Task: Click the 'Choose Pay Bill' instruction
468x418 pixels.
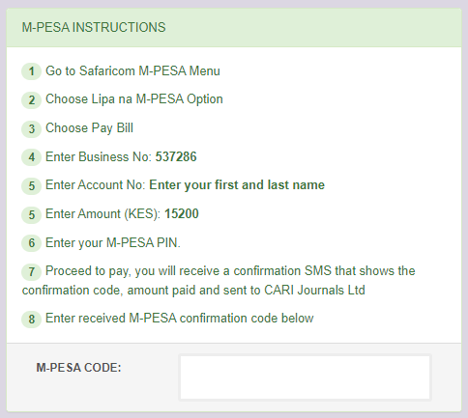Action: pos(89,128)
